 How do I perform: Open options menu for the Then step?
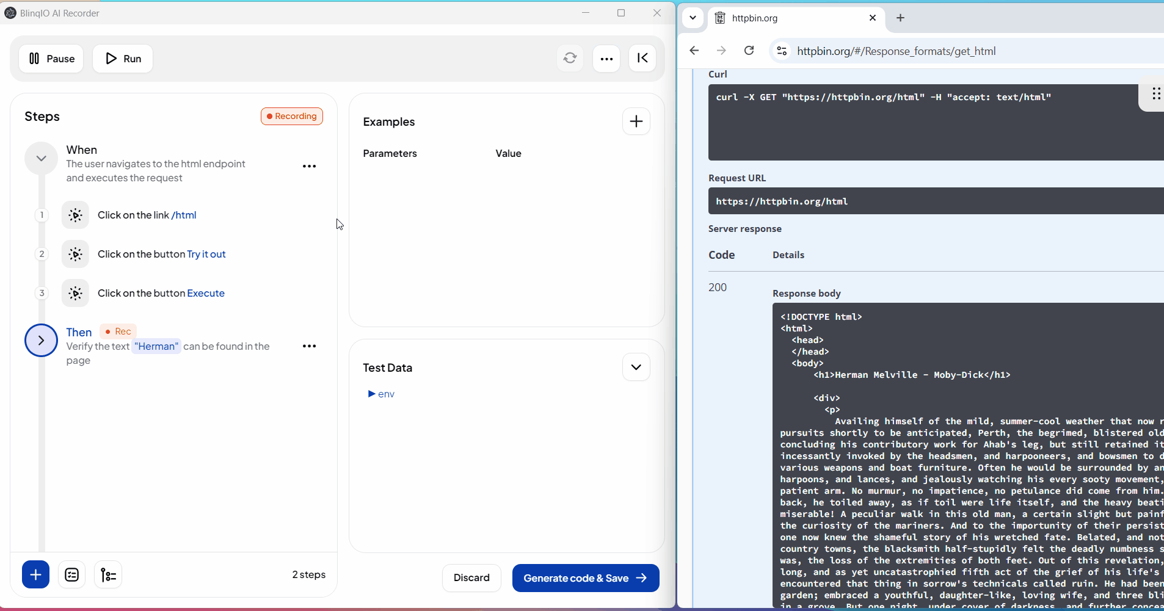click(x=309, y=346)
